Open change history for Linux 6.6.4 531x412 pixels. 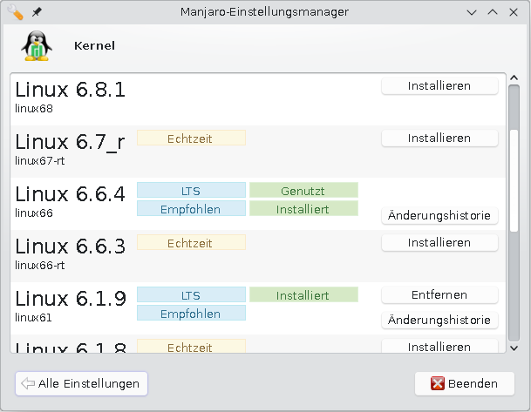click(439, 216)
